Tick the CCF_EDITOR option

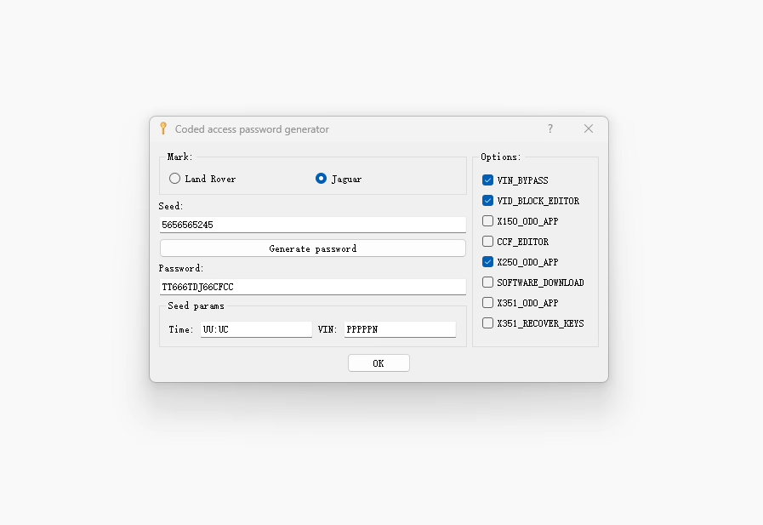(488, 242)
